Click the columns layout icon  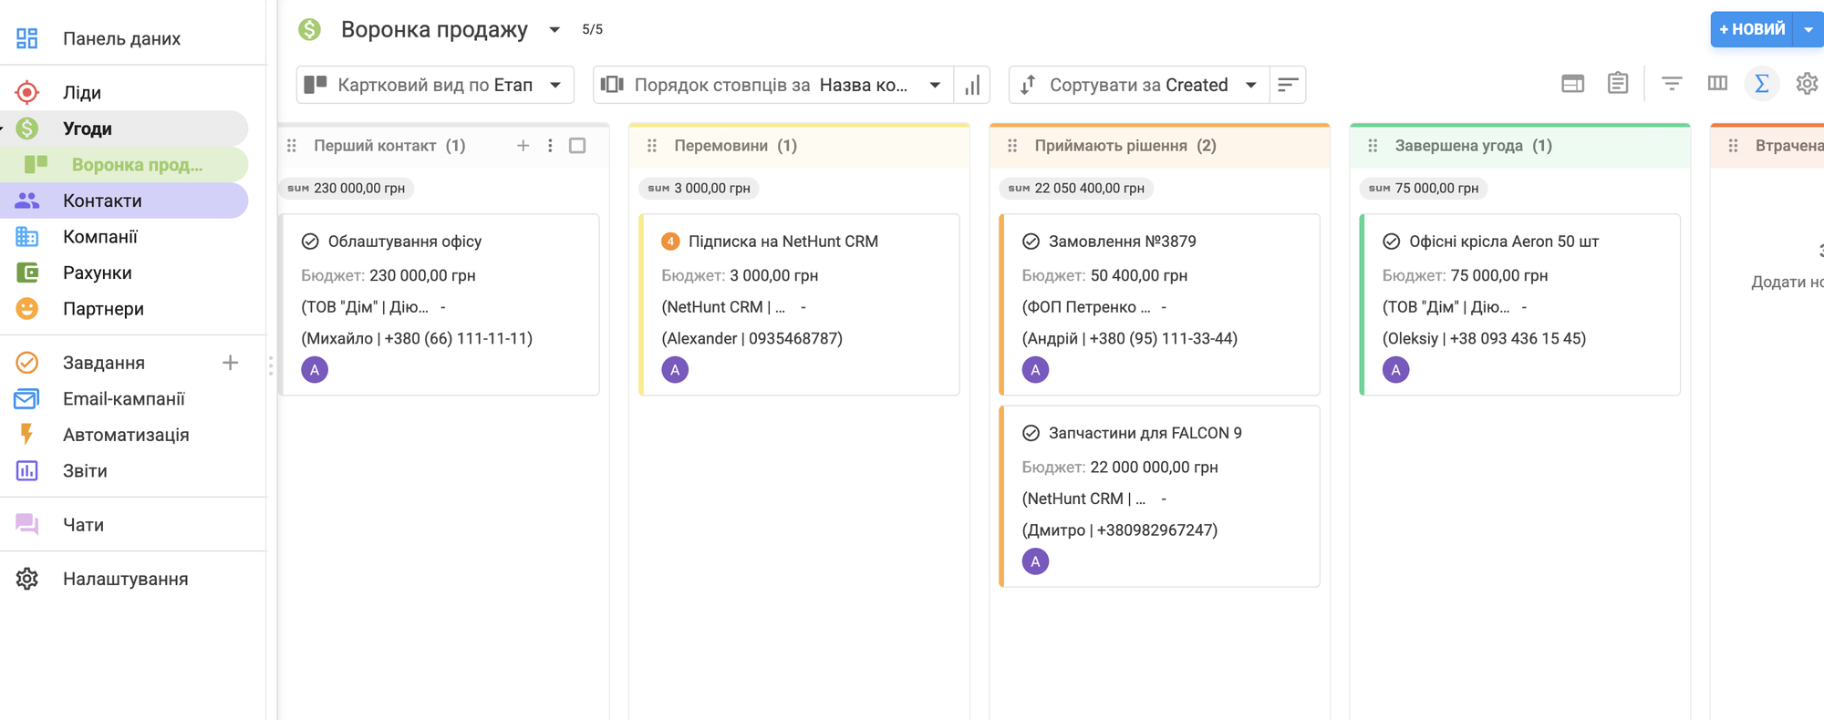(x=1717, y=84)
